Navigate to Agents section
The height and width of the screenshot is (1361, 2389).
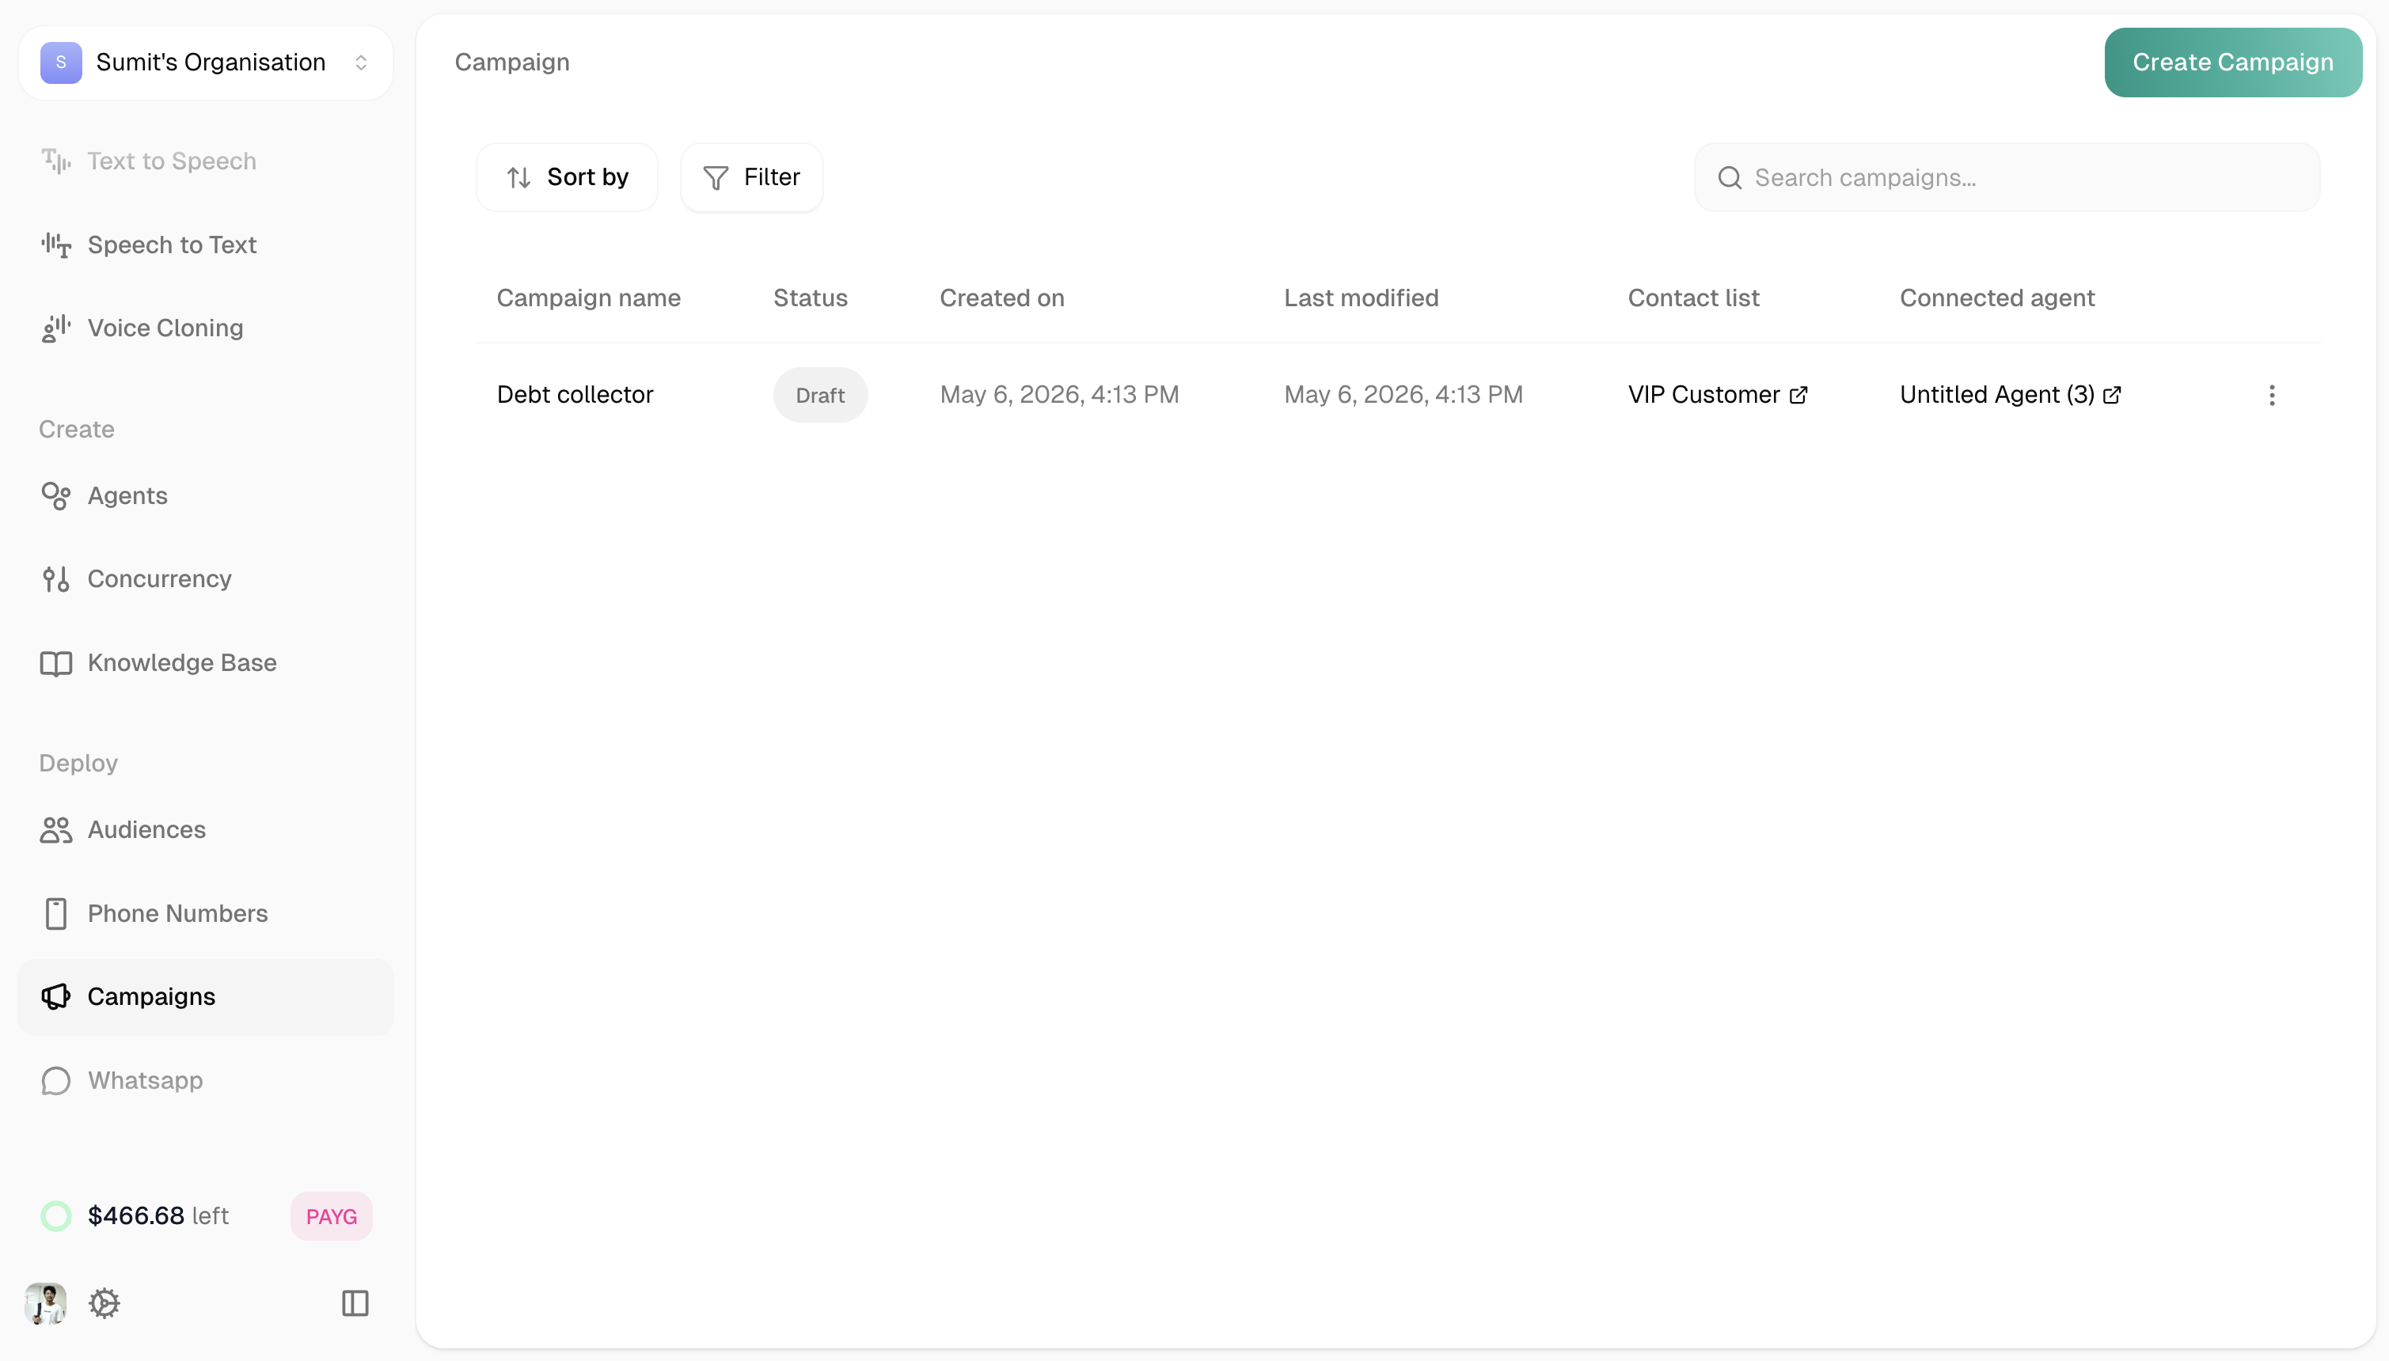point(206,495)
